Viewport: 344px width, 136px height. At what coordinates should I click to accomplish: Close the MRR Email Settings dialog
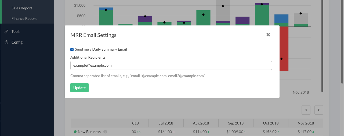pyautogui.click(x=268, y=35)
